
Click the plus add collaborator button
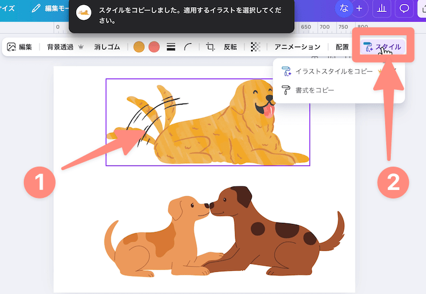click(359, 9)
